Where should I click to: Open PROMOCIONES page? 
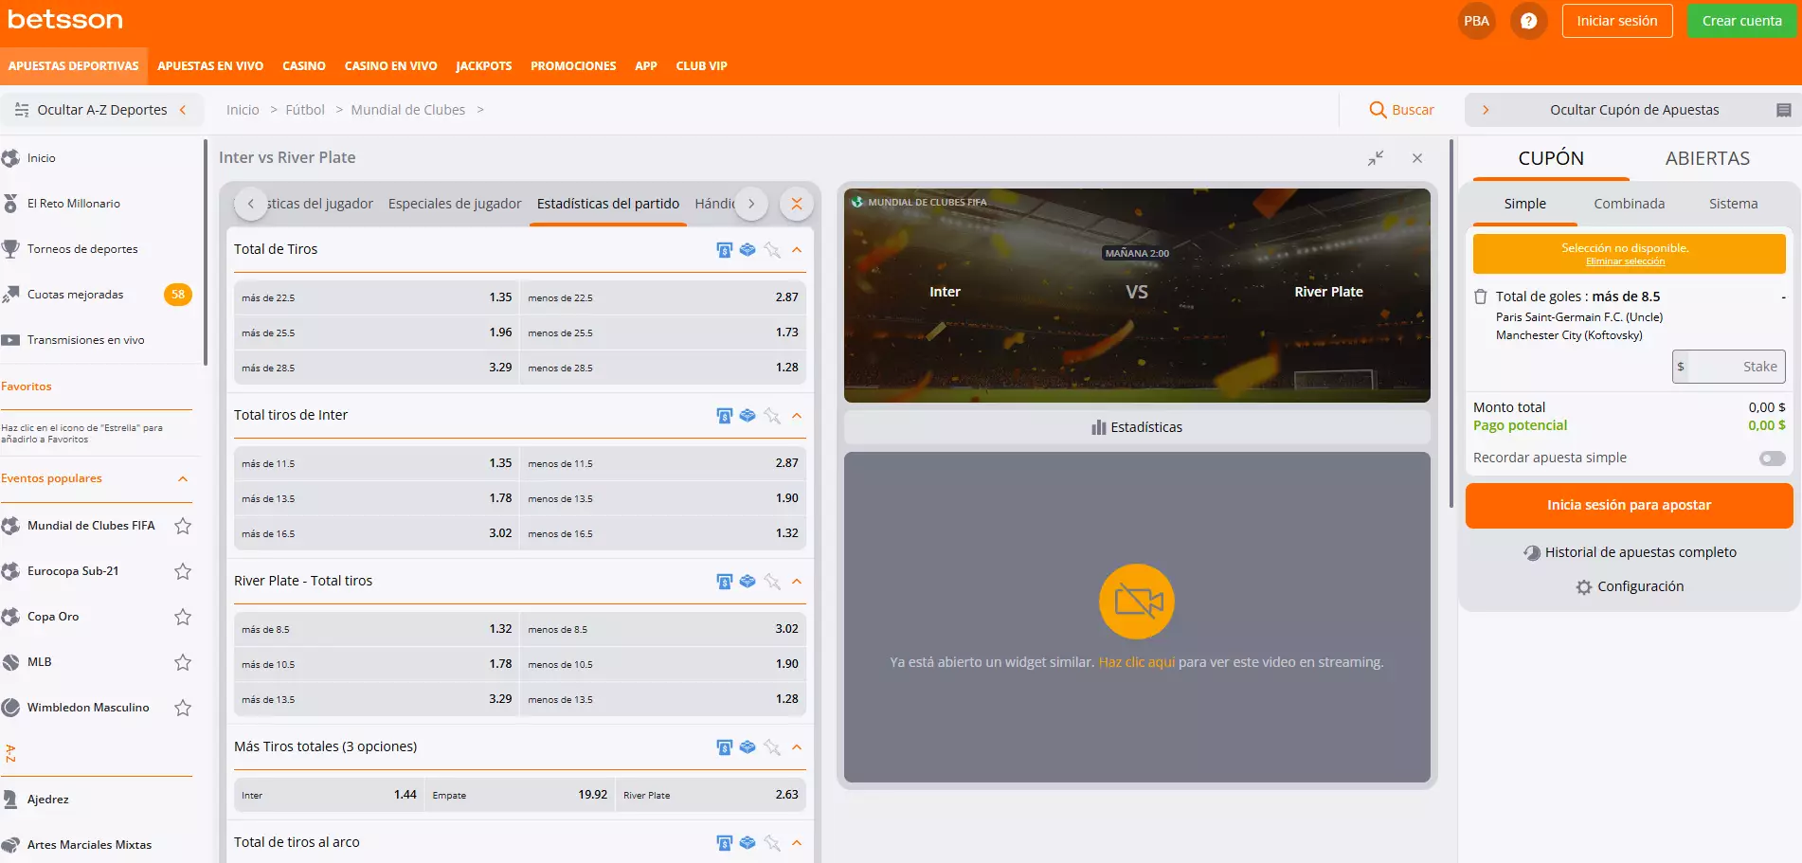pyautogui.click(x=573, y=66)
